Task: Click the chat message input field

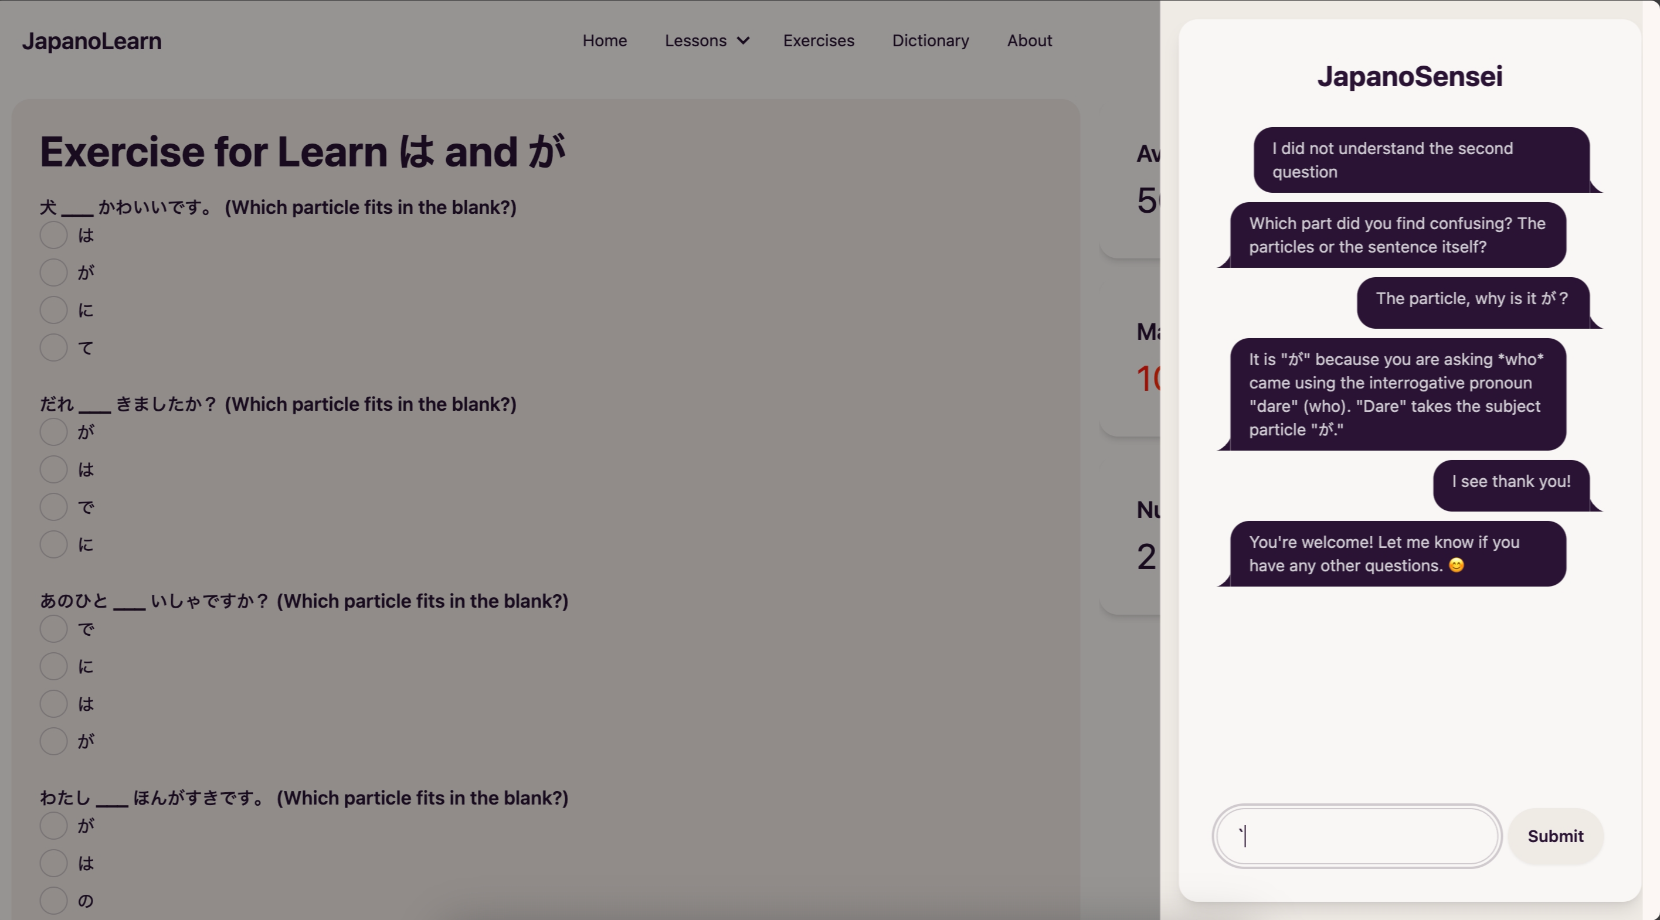Action: [x=1356, y=836]
